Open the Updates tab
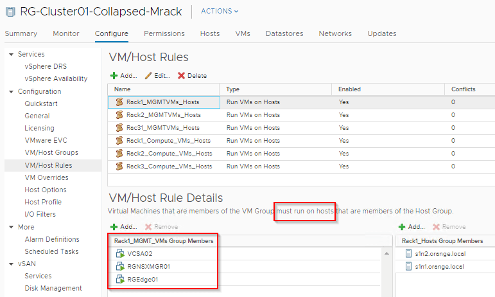The height and width of the screenshot is (297, 495). tap(381, 33)
